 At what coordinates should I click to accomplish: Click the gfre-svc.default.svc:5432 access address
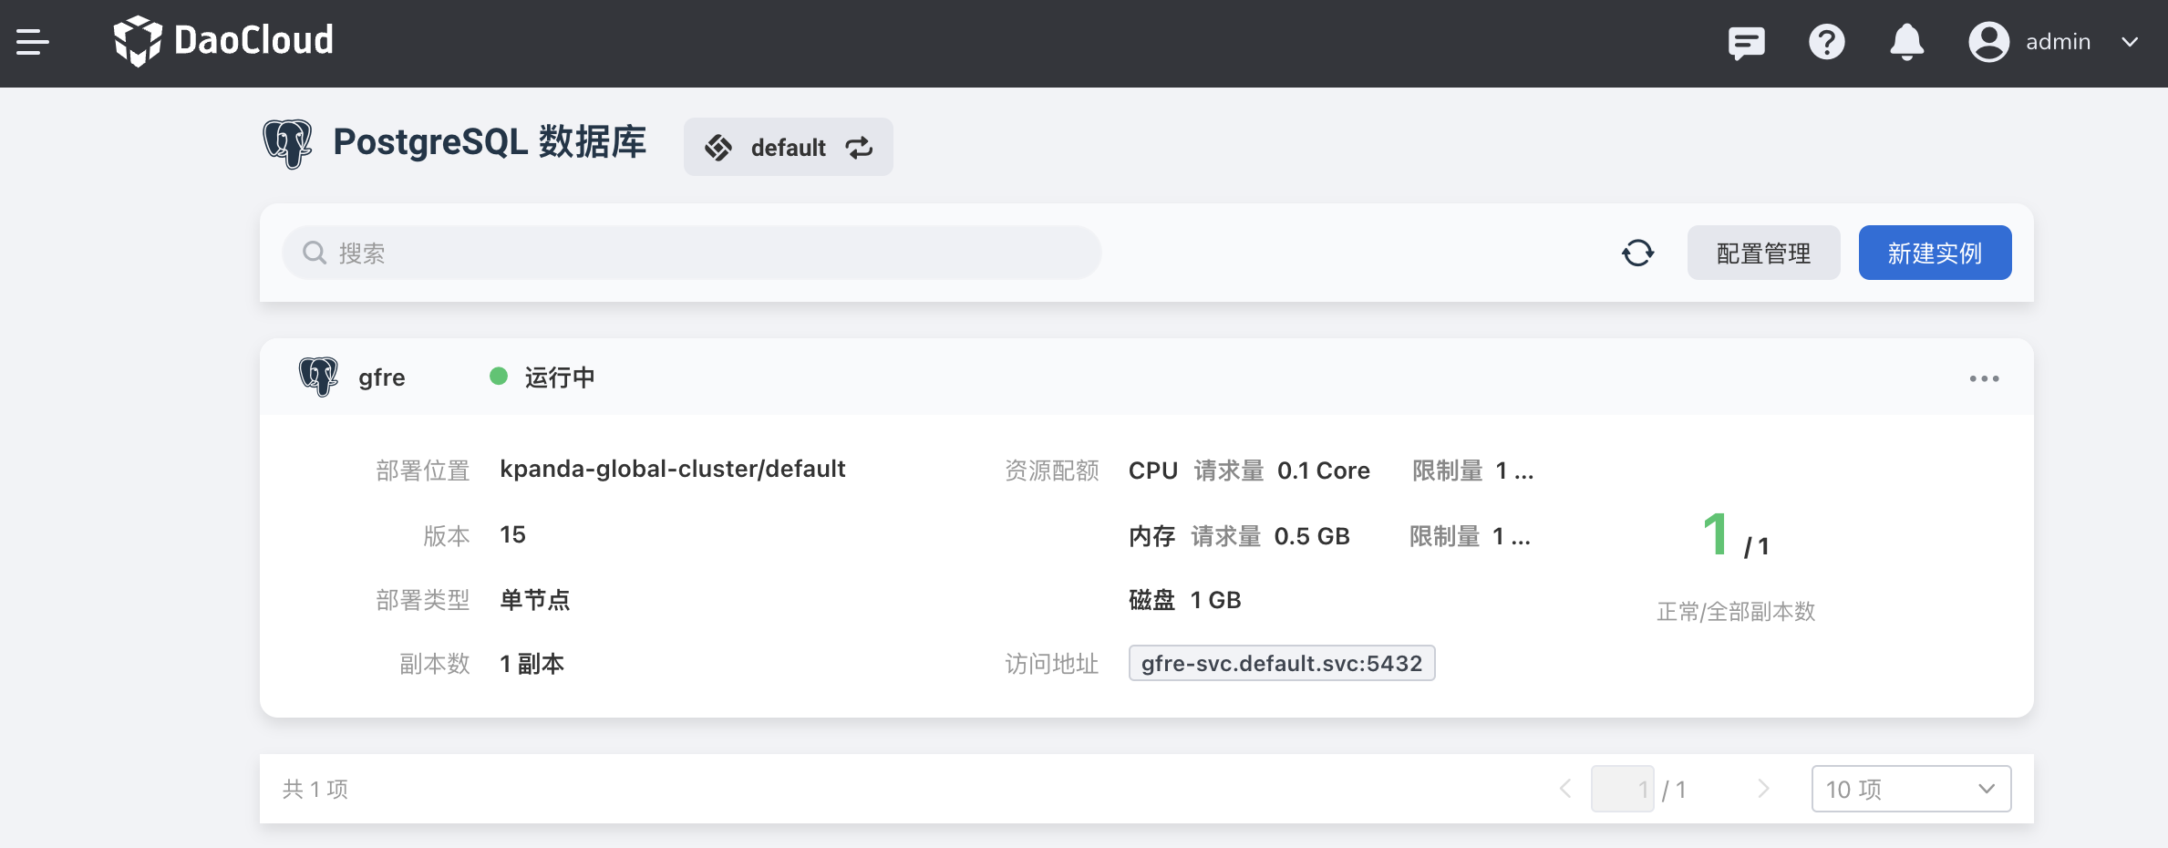[1281, 663]
